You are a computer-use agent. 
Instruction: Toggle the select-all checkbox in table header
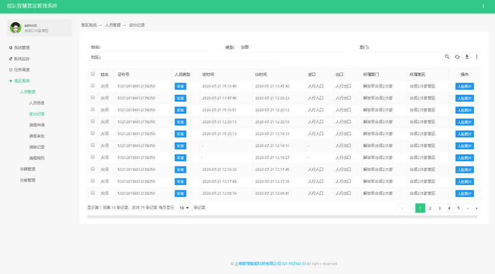click(93, 74)
